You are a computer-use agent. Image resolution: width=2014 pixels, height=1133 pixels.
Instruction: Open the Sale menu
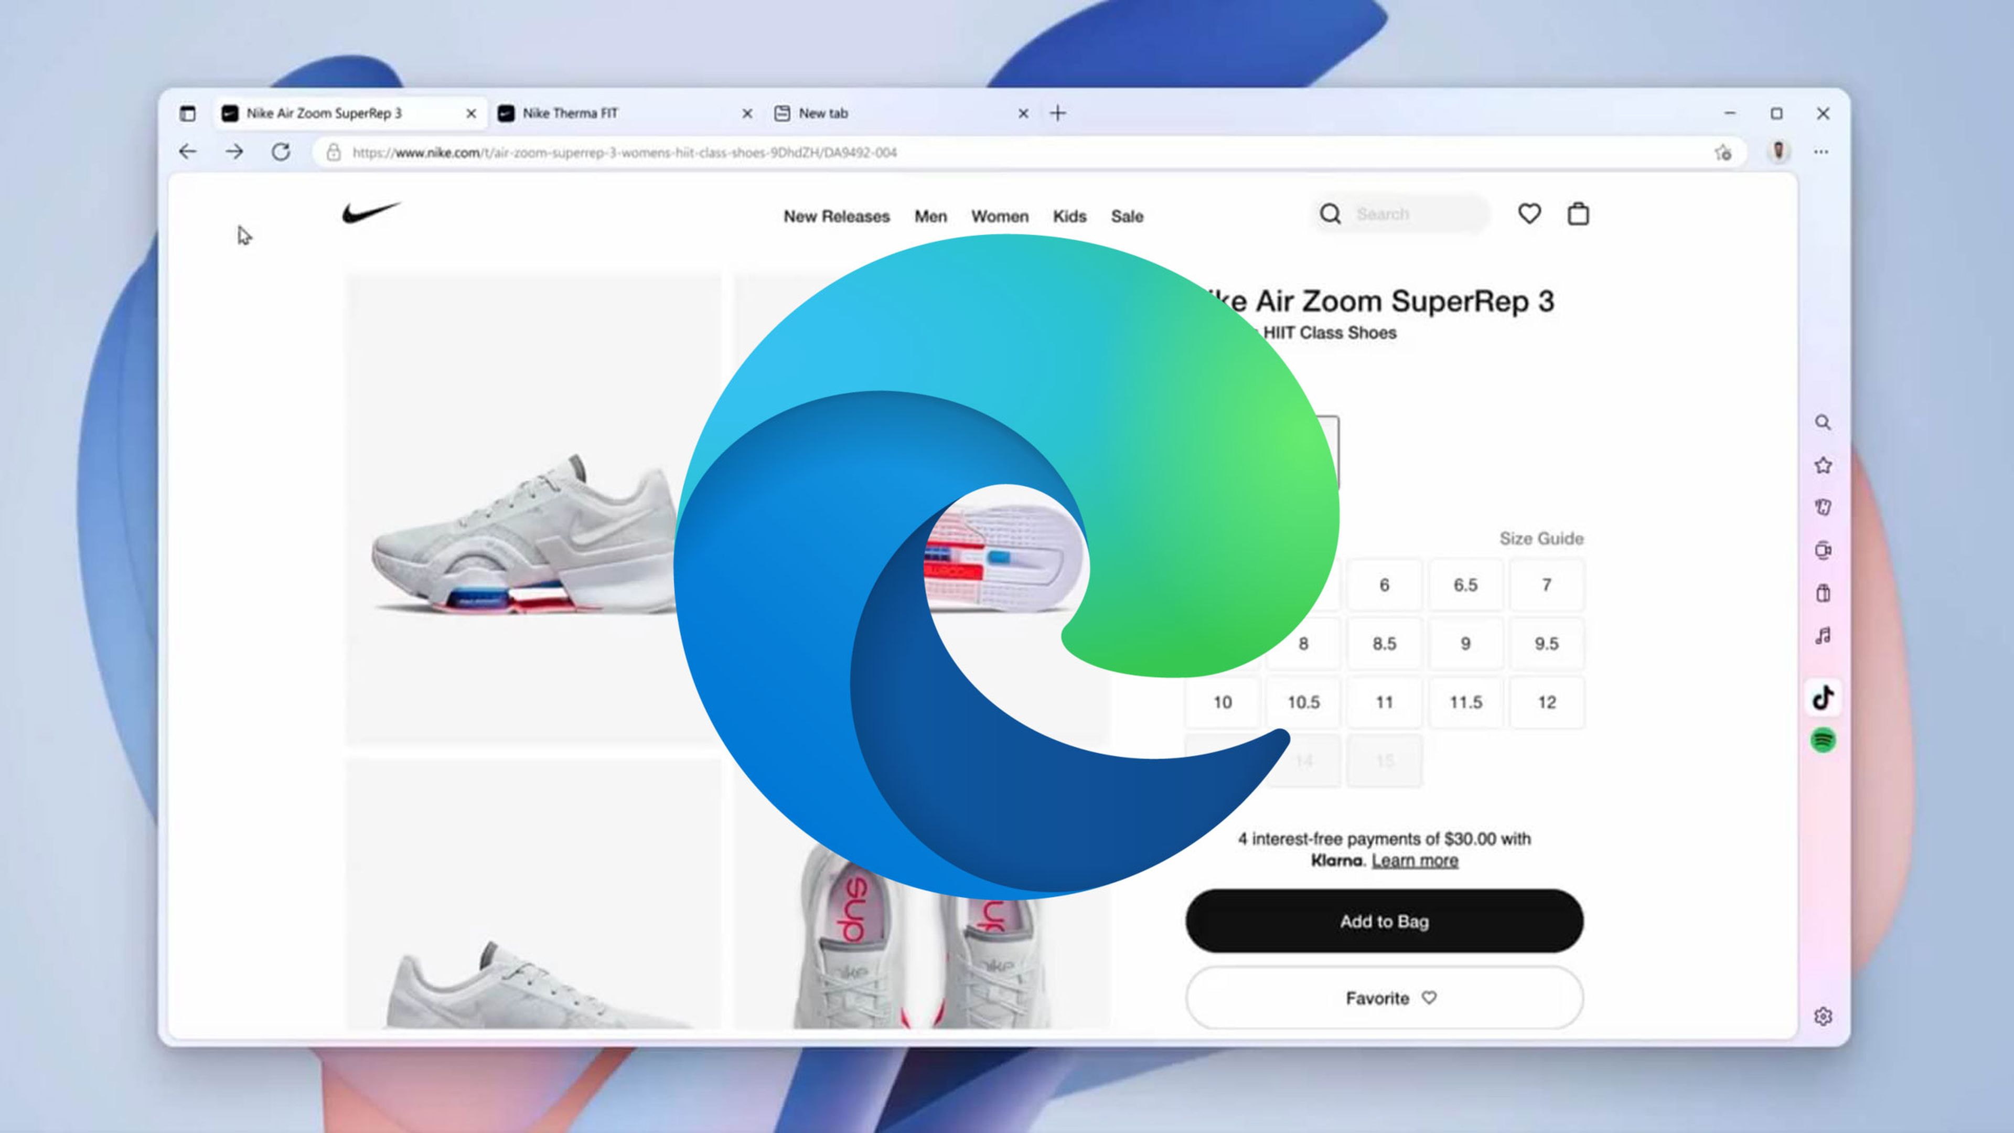pyautogui.click(x=1127, y=217)
